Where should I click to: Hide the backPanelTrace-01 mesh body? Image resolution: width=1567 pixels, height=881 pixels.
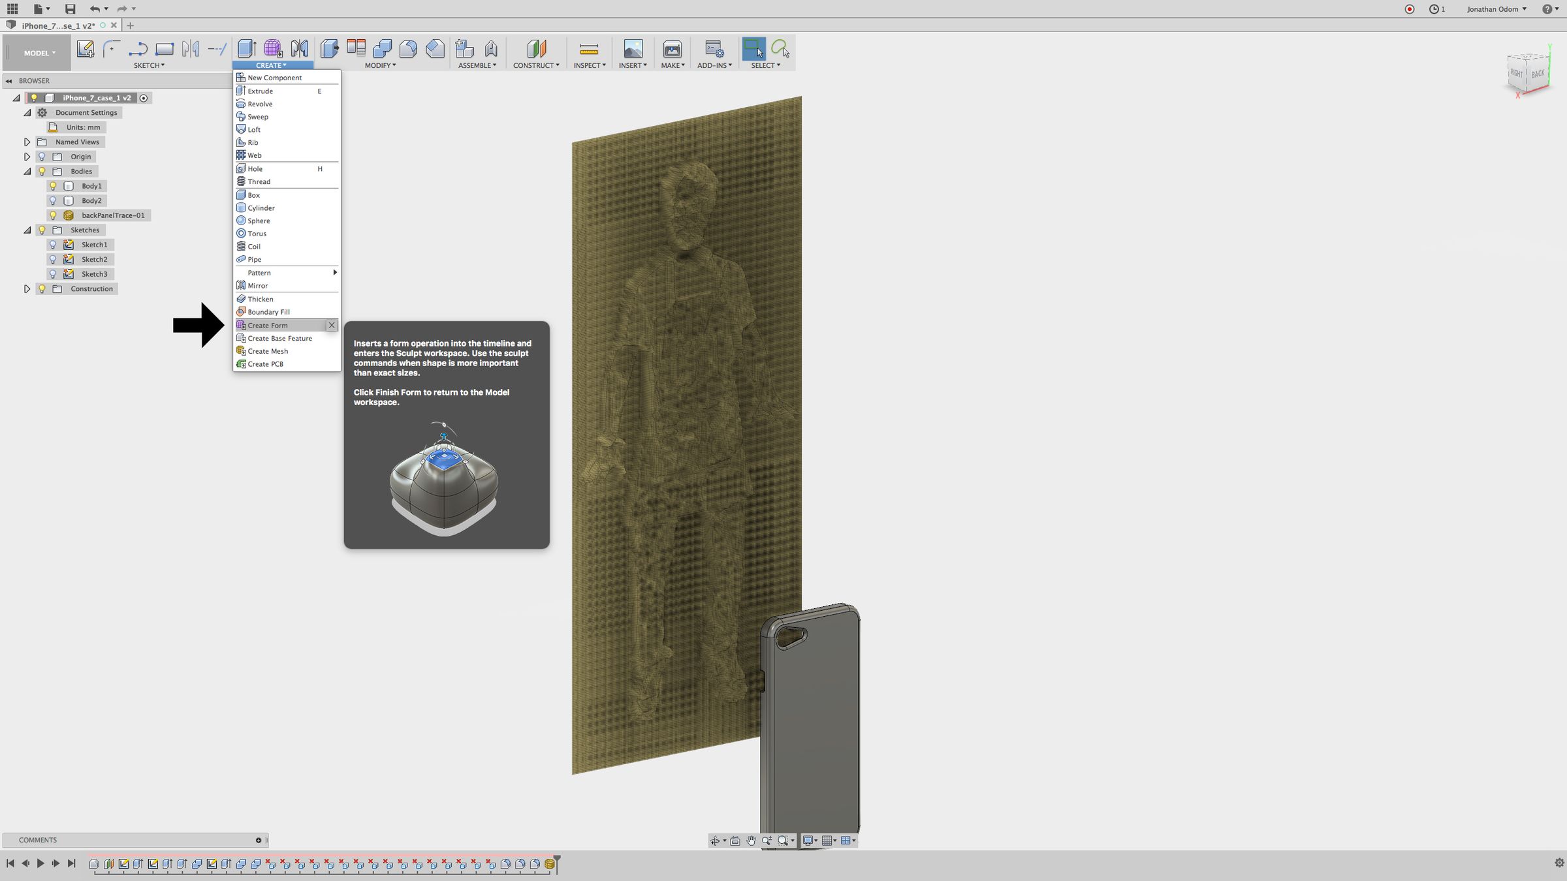[x=53, y=215]
